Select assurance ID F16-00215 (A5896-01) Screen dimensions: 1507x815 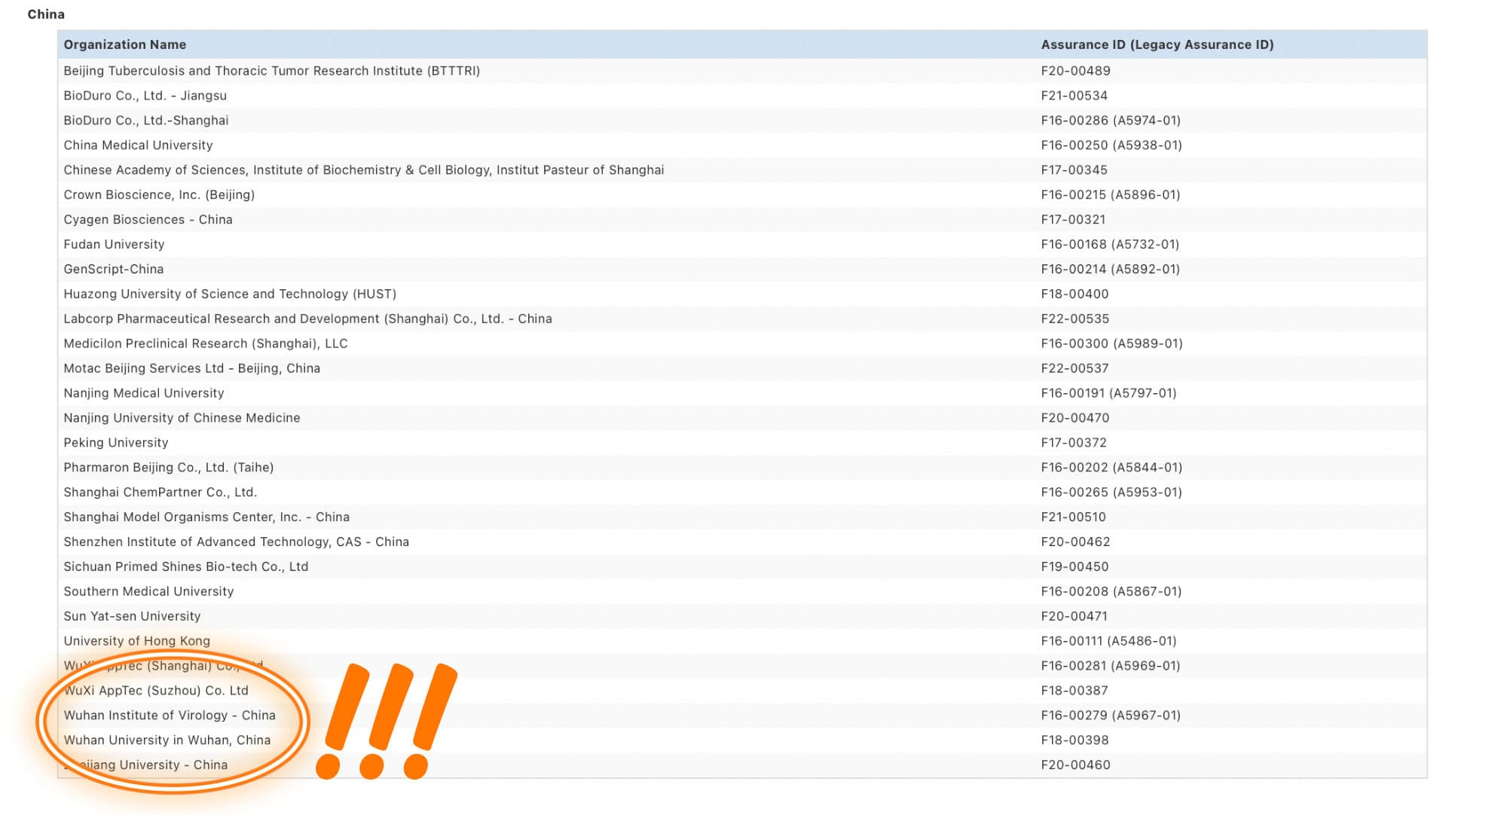1111,195
